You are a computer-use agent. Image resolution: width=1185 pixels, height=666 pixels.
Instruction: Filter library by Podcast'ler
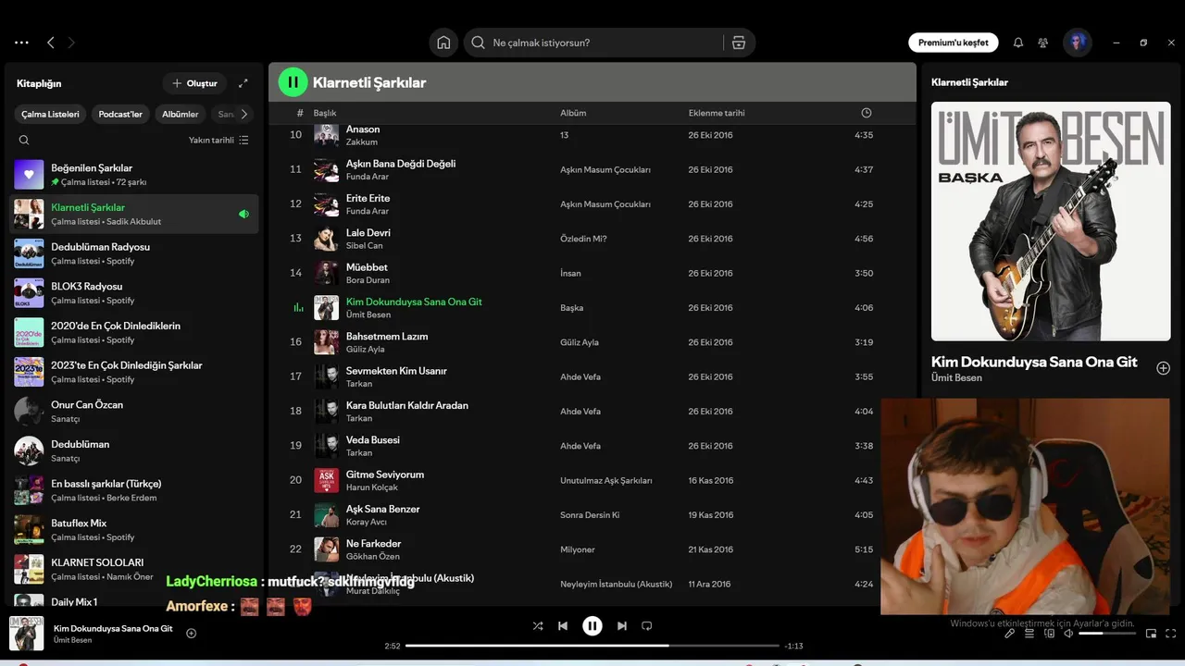click(120, 115)
